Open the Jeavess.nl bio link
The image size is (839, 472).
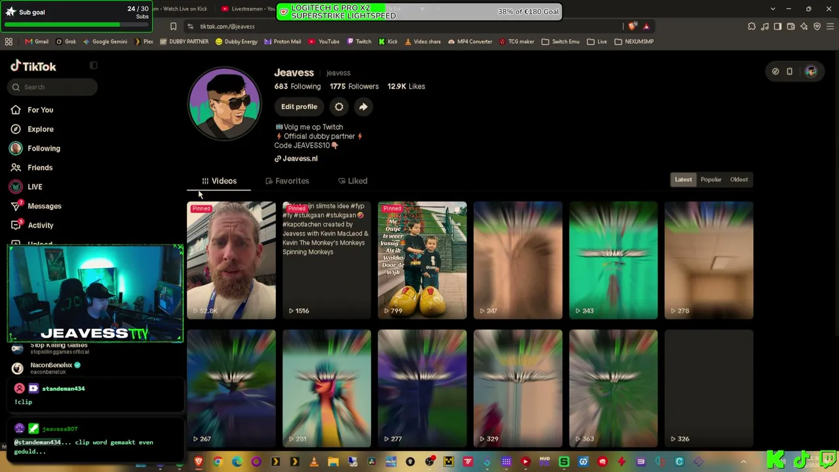coord(296,159)
